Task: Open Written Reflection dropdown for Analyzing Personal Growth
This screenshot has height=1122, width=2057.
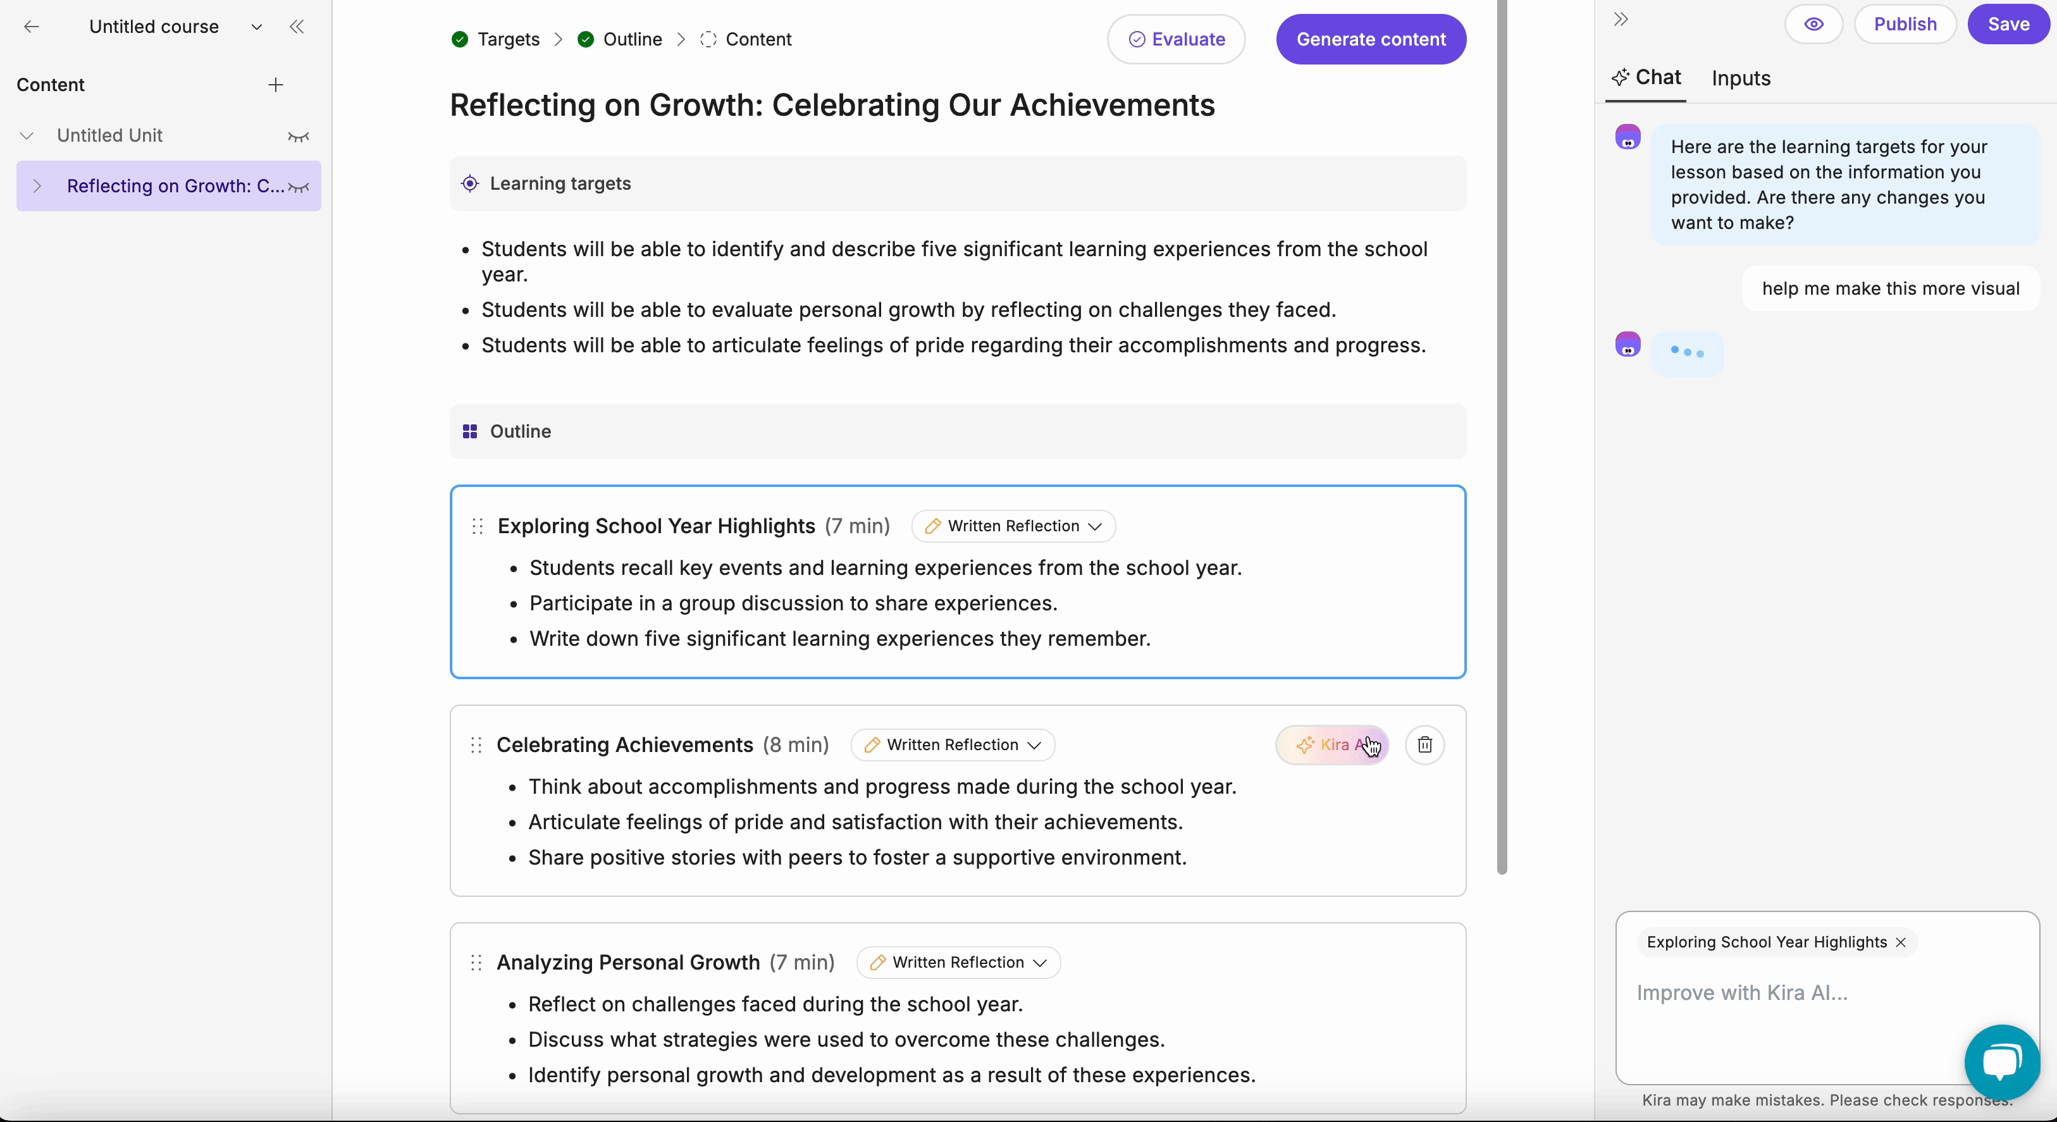Action: [x=958, y=962]
